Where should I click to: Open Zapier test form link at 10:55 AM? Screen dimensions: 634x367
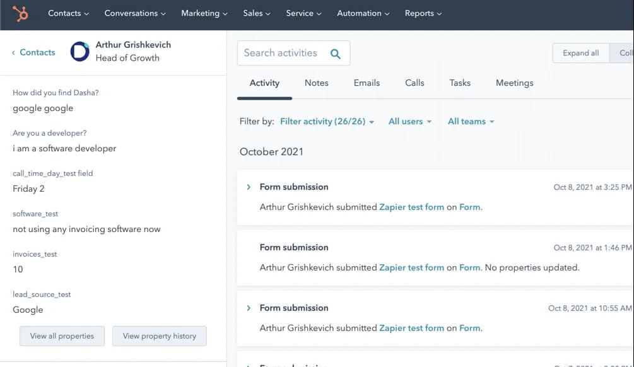tap(411, 328)
